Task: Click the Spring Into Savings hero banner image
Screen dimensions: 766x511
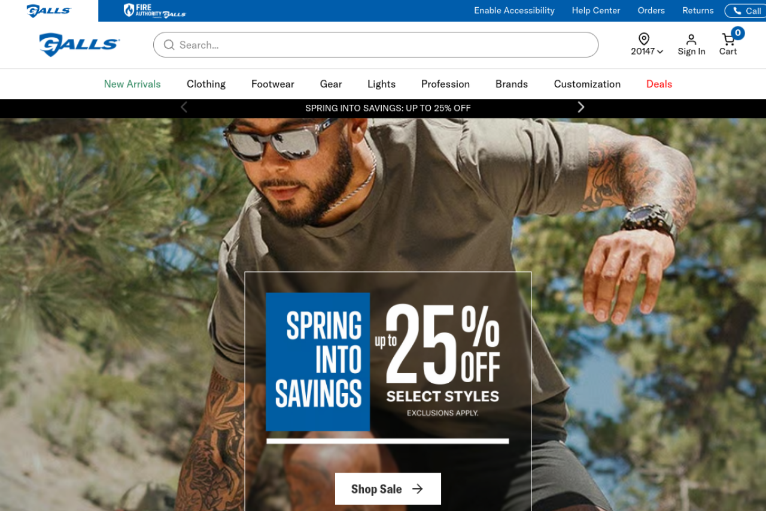Action: (383, 315)
